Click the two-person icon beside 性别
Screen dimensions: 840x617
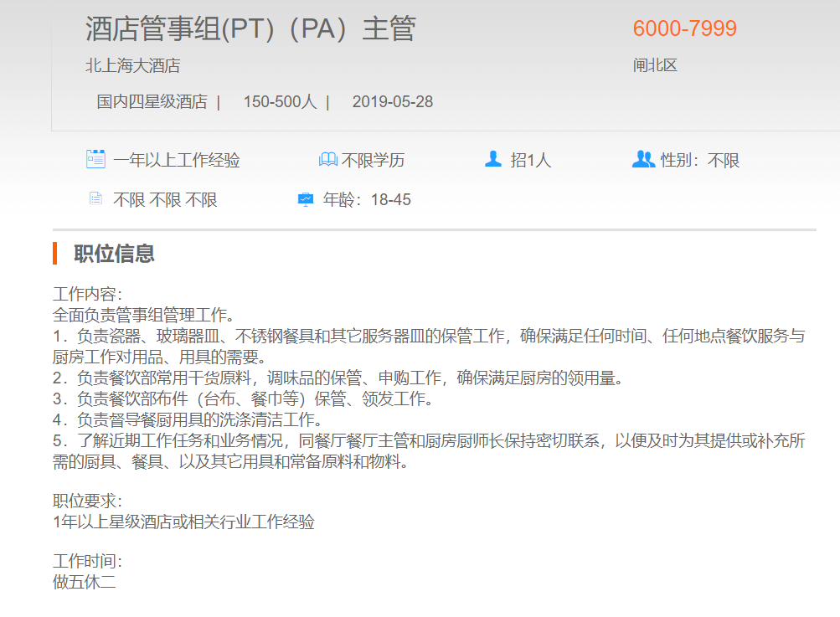pyautogui.click(x=642, y=159)
